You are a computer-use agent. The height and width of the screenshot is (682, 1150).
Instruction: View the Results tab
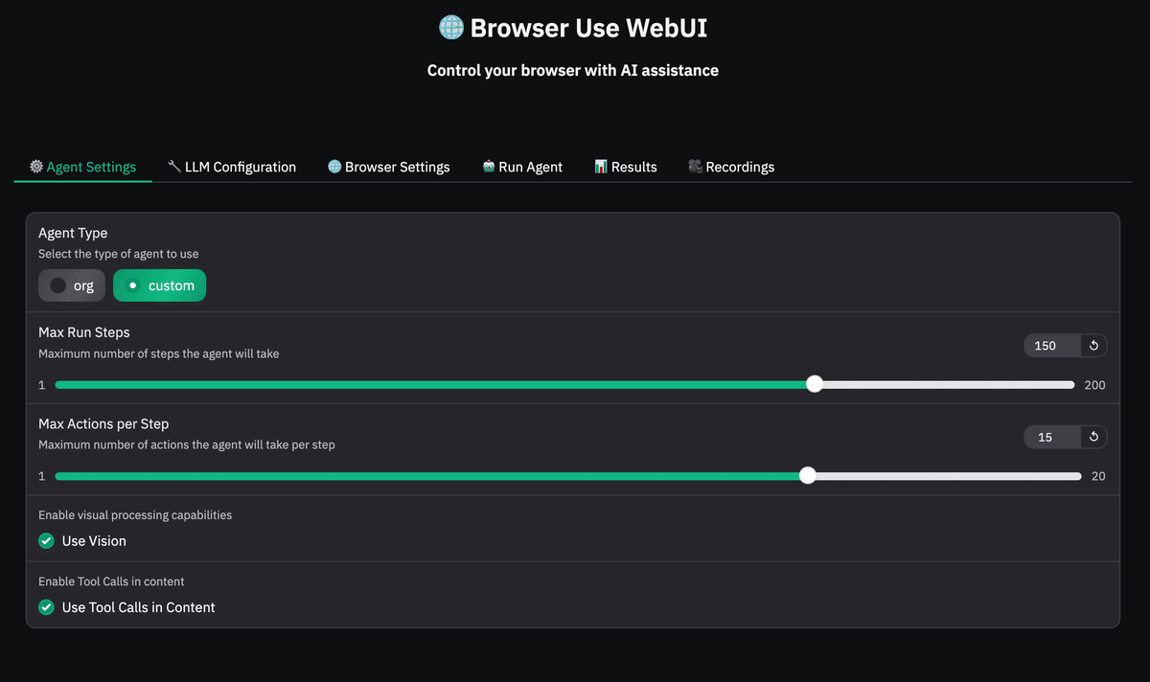tap(625, 167)
